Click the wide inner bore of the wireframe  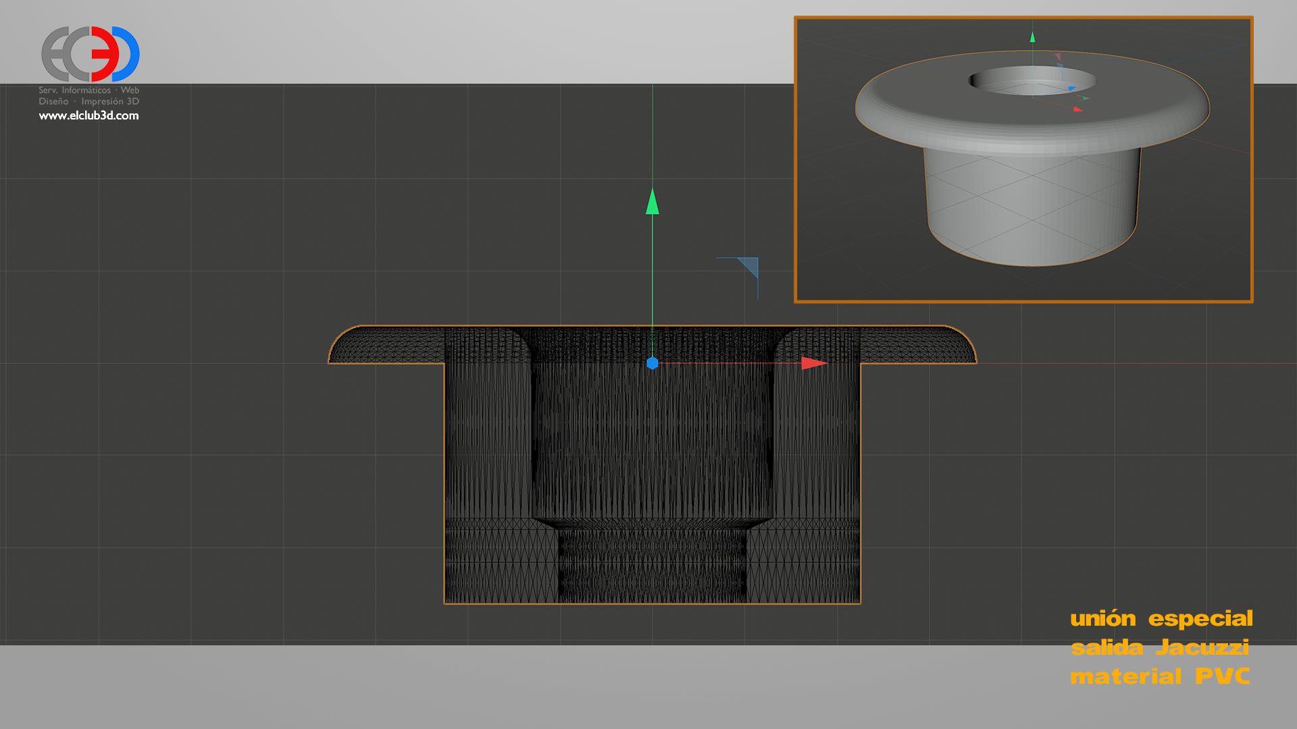tap(652, 446)
